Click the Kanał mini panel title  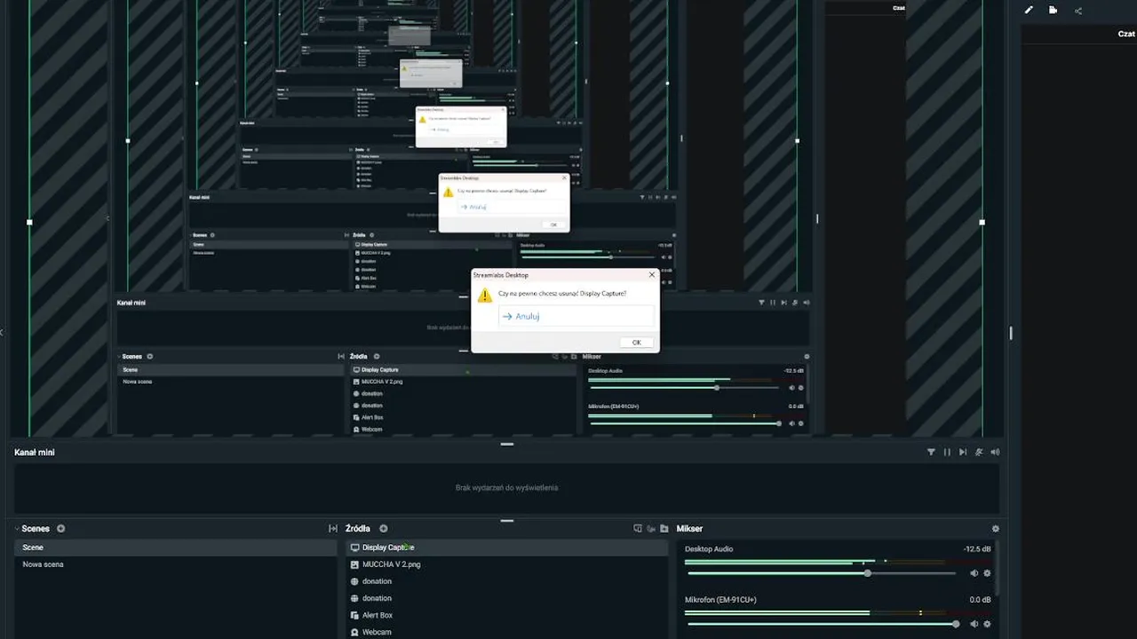[x=35, y=453]
